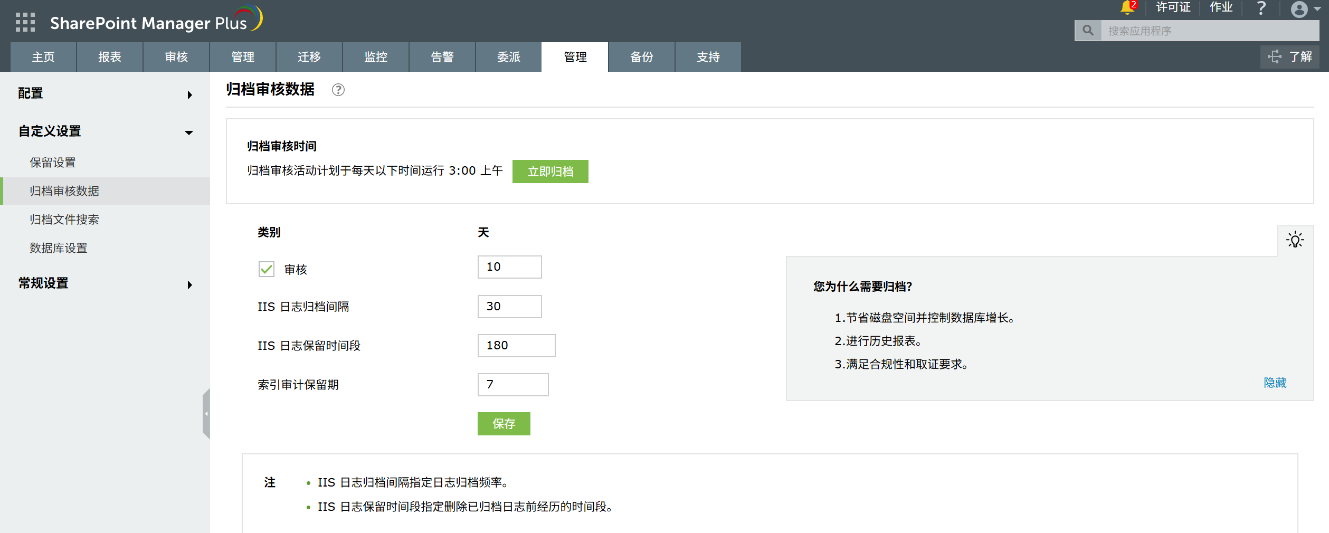Viewport: 1329px width, 533px height.
Task: Click the green 保存 button
Action: (x=504, y=424)
